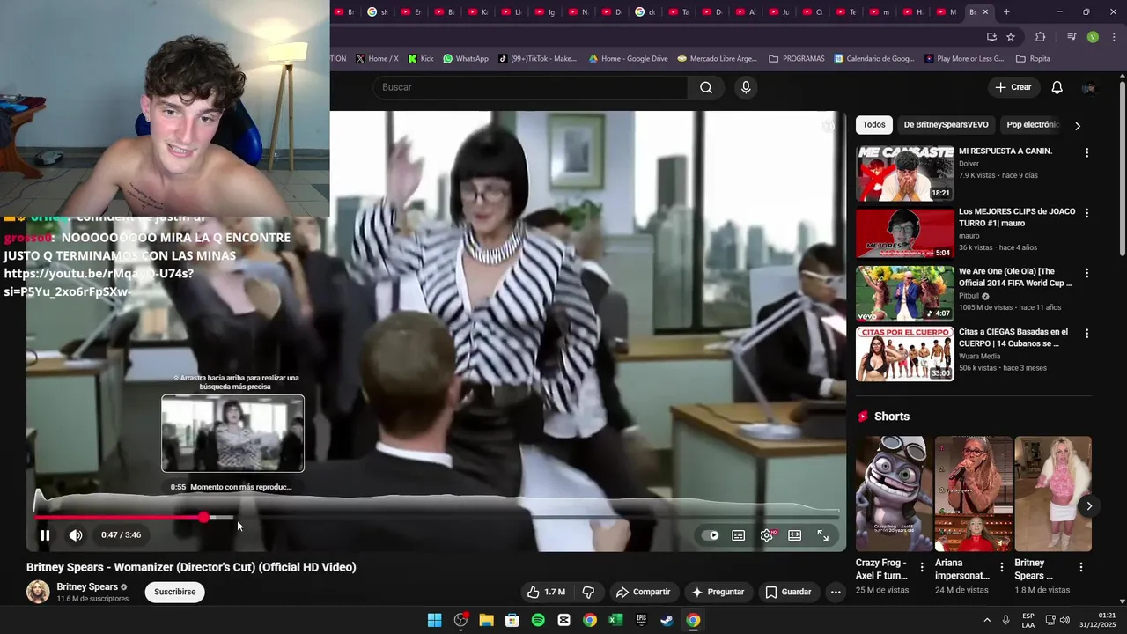This screenshot has width=1127, height=634.
Task: Open a new browser tab
Action: click(1006, 11)
